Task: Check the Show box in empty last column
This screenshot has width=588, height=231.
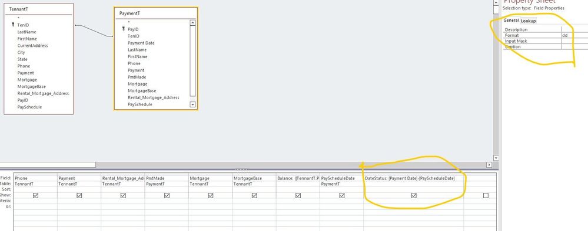Action: coord(486,195)
